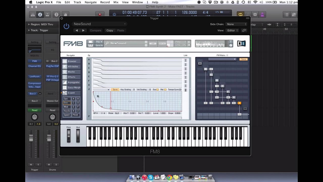Click the FM8 panic exclamation button

point(231,42)
